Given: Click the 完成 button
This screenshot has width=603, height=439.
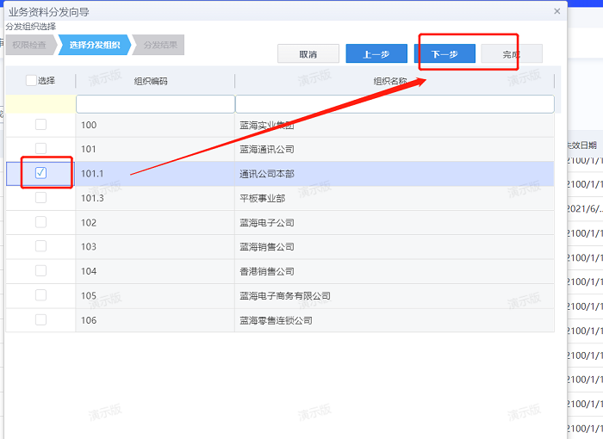Looking at the screenshot, I should (x=512, y=54).
